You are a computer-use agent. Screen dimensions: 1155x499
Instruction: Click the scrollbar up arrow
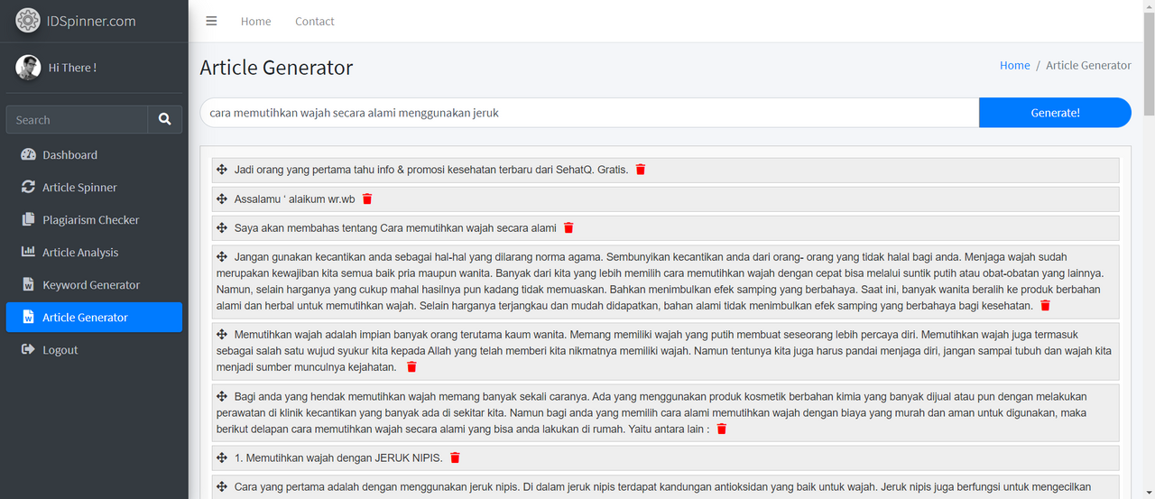(x=1148, y=7)
